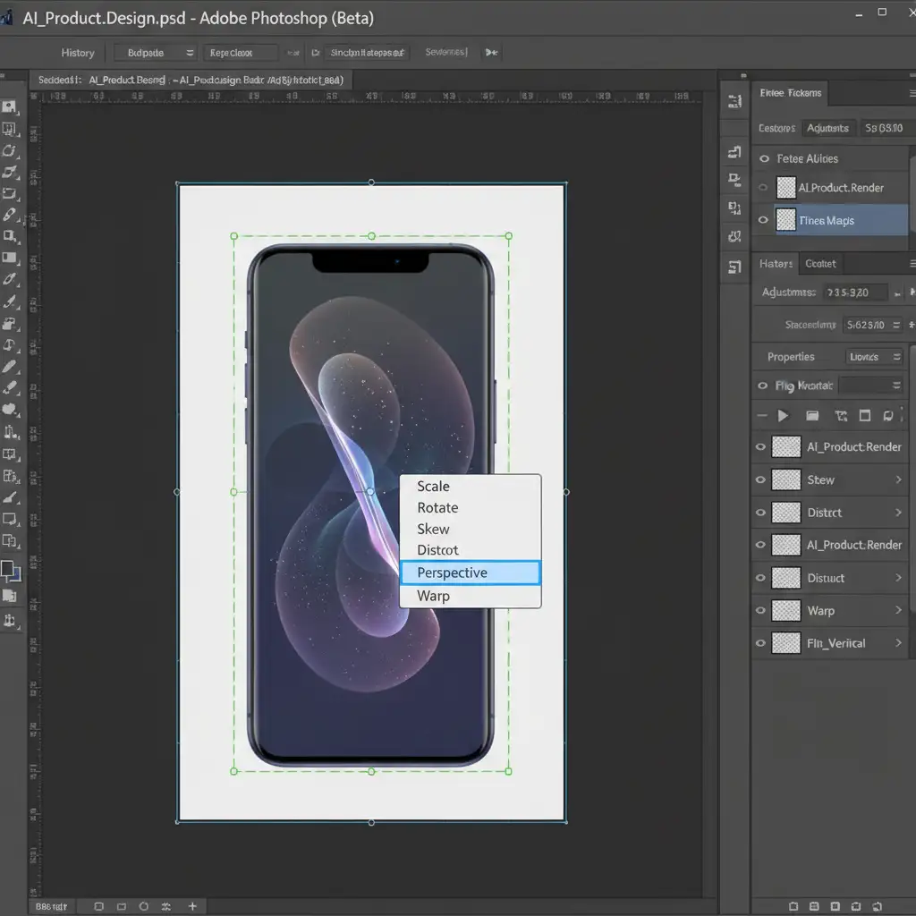Click the History button in the options bar

[78, 53]
